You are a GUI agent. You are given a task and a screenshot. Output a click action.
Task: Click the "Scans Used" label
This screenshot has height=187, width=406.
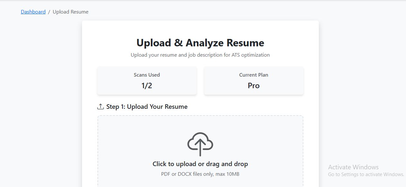click(147, 75)
